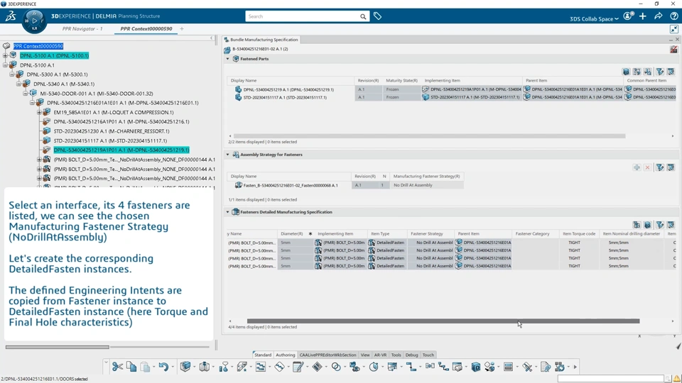Viewport: 682px width, 383px height.
Task: Open the CAALivePPREditorWkbSection tab
Action: click(328, 355)
